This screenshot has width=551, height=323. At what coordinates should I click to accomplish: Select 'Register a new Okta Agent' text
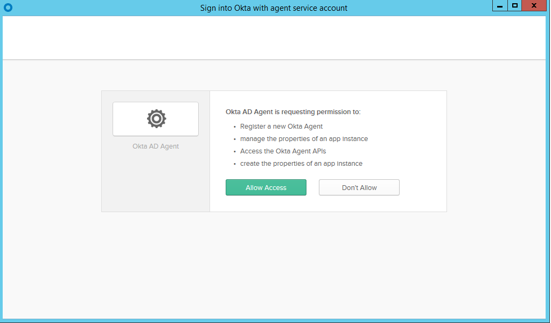[282, 127]
